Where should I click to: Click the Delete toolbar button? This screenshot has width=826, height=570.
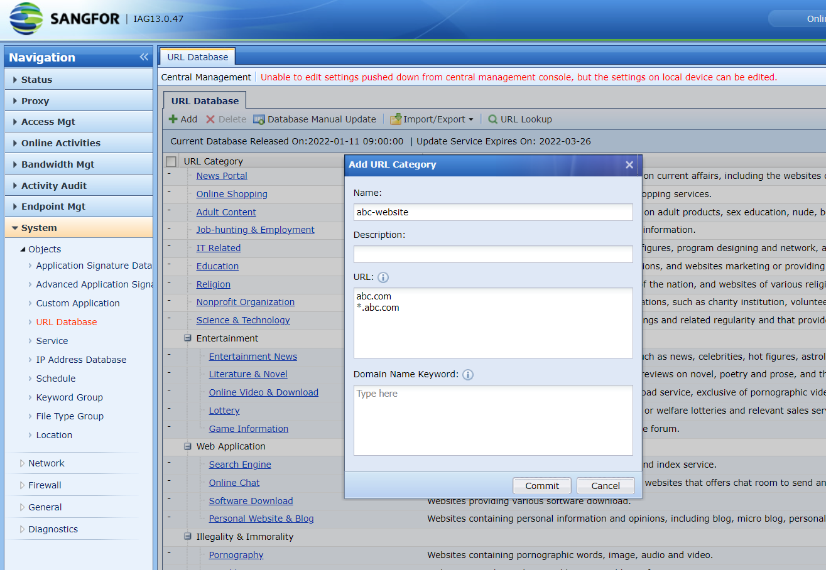point(226,119)
